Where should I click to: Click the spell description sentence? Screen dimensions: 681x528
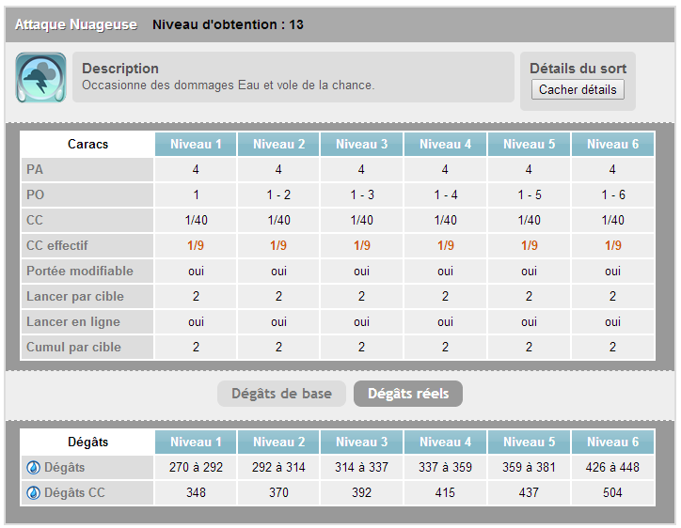(228, 85)
